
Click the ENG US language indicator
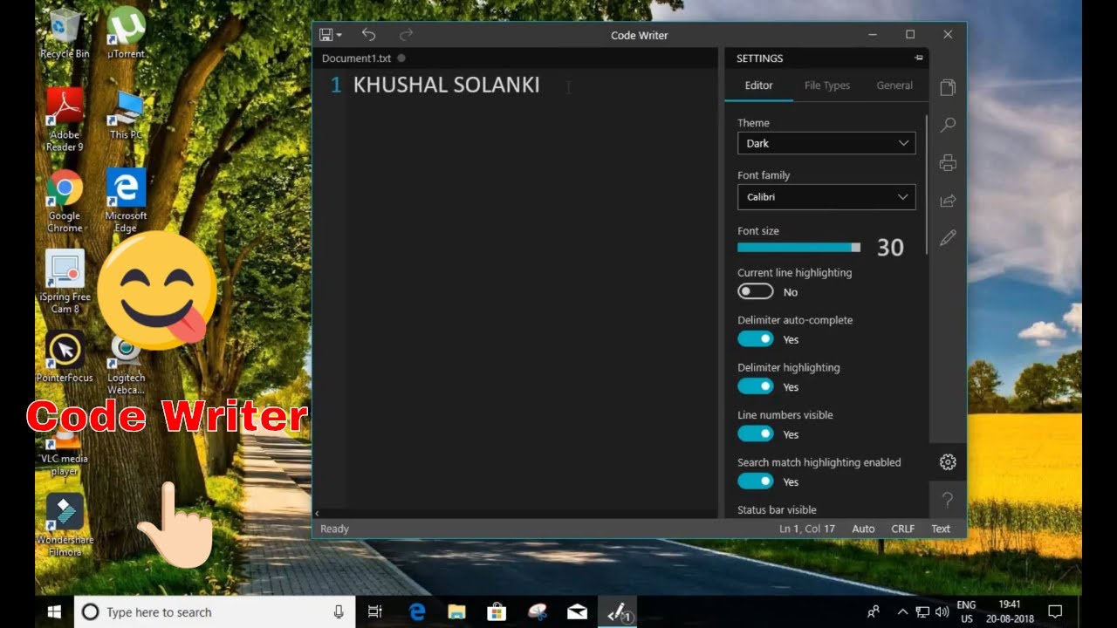coord(966,612)
